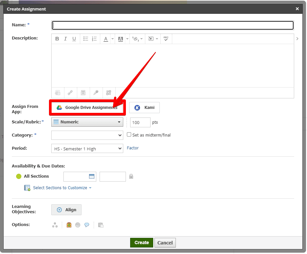The height and width of the screenshot is (254, 307).
Task: Click the sections notebook icon
Action: click(27, 188)
